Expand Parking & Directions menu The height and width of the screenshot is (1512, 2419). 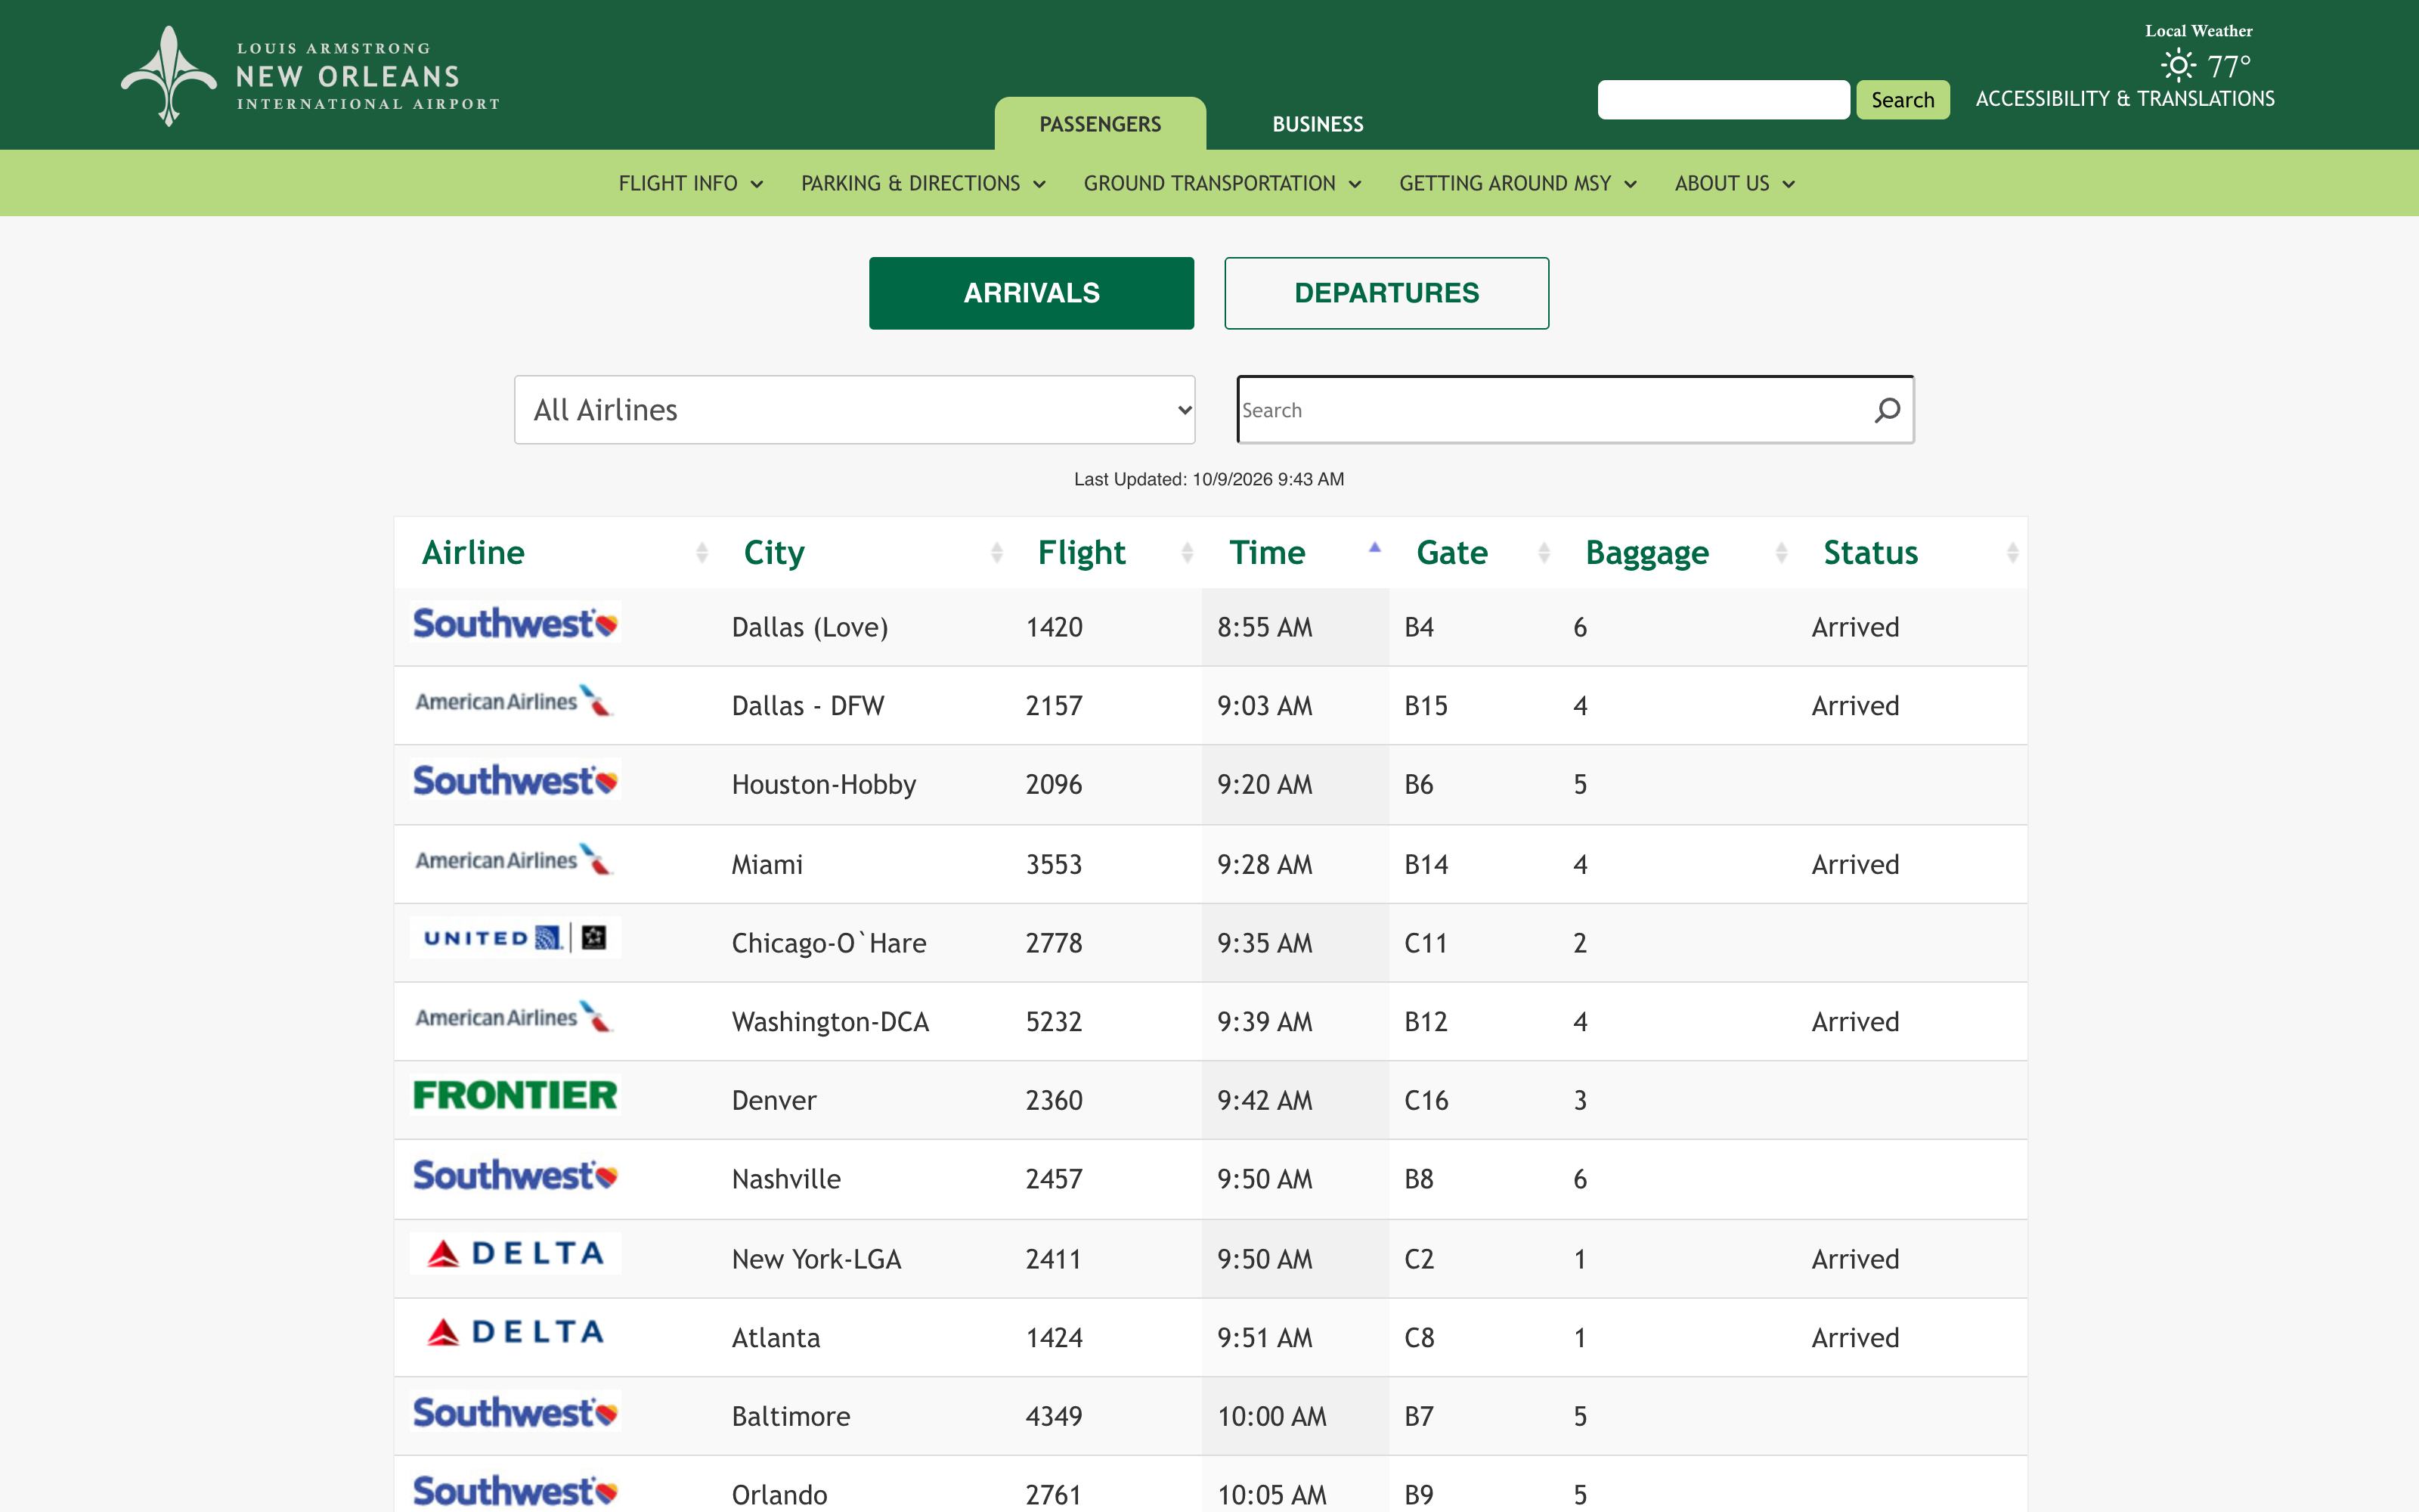[x=924, y=183]
